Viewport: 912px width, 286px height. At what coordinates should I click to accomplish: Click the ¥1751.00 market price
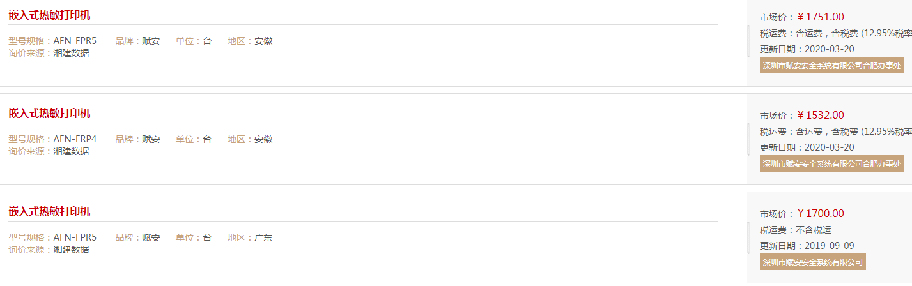tap(821, 17)
